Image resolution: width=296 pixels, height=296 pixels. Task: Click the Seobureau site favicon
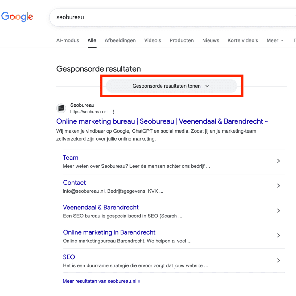point(61,108)
